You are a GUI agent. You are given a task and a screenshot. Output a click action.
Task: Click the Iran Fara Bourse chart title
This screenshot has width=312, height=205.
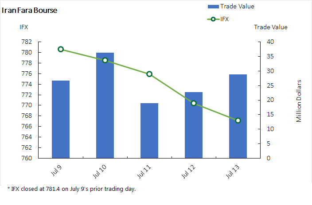tap(30, 10)
